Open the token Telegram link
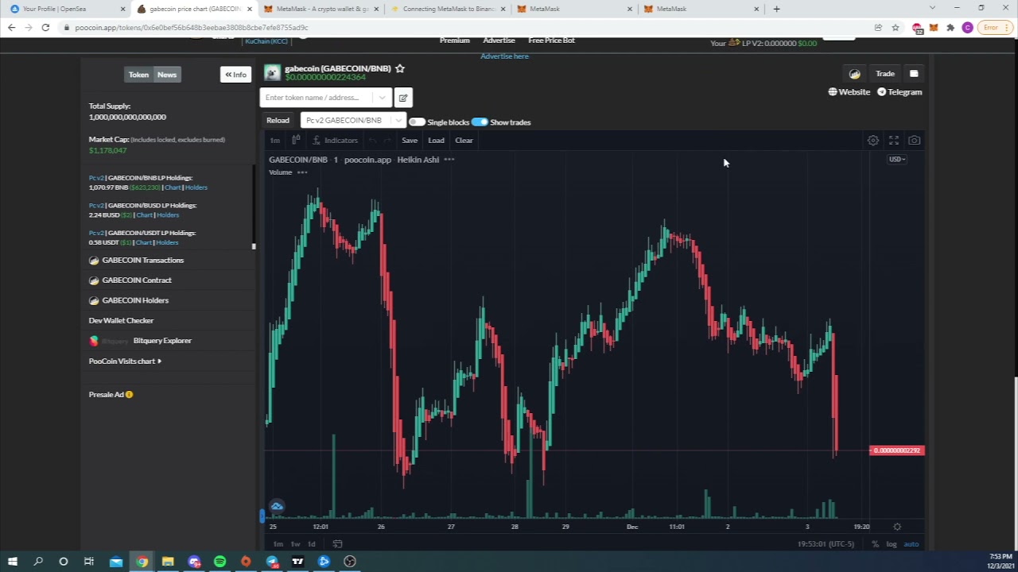Screen dimensions: 1018x572 pos(899,92)
